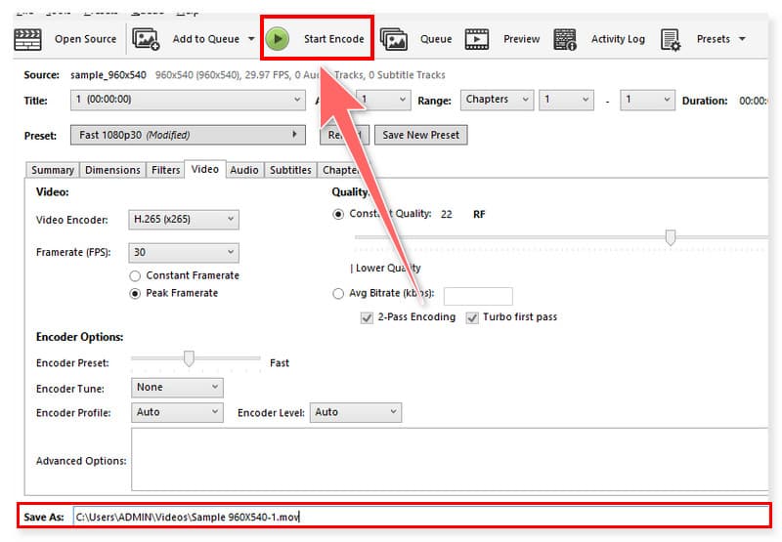
Task: Click the Encoder Preset slider handle
Action: point(189,359)
